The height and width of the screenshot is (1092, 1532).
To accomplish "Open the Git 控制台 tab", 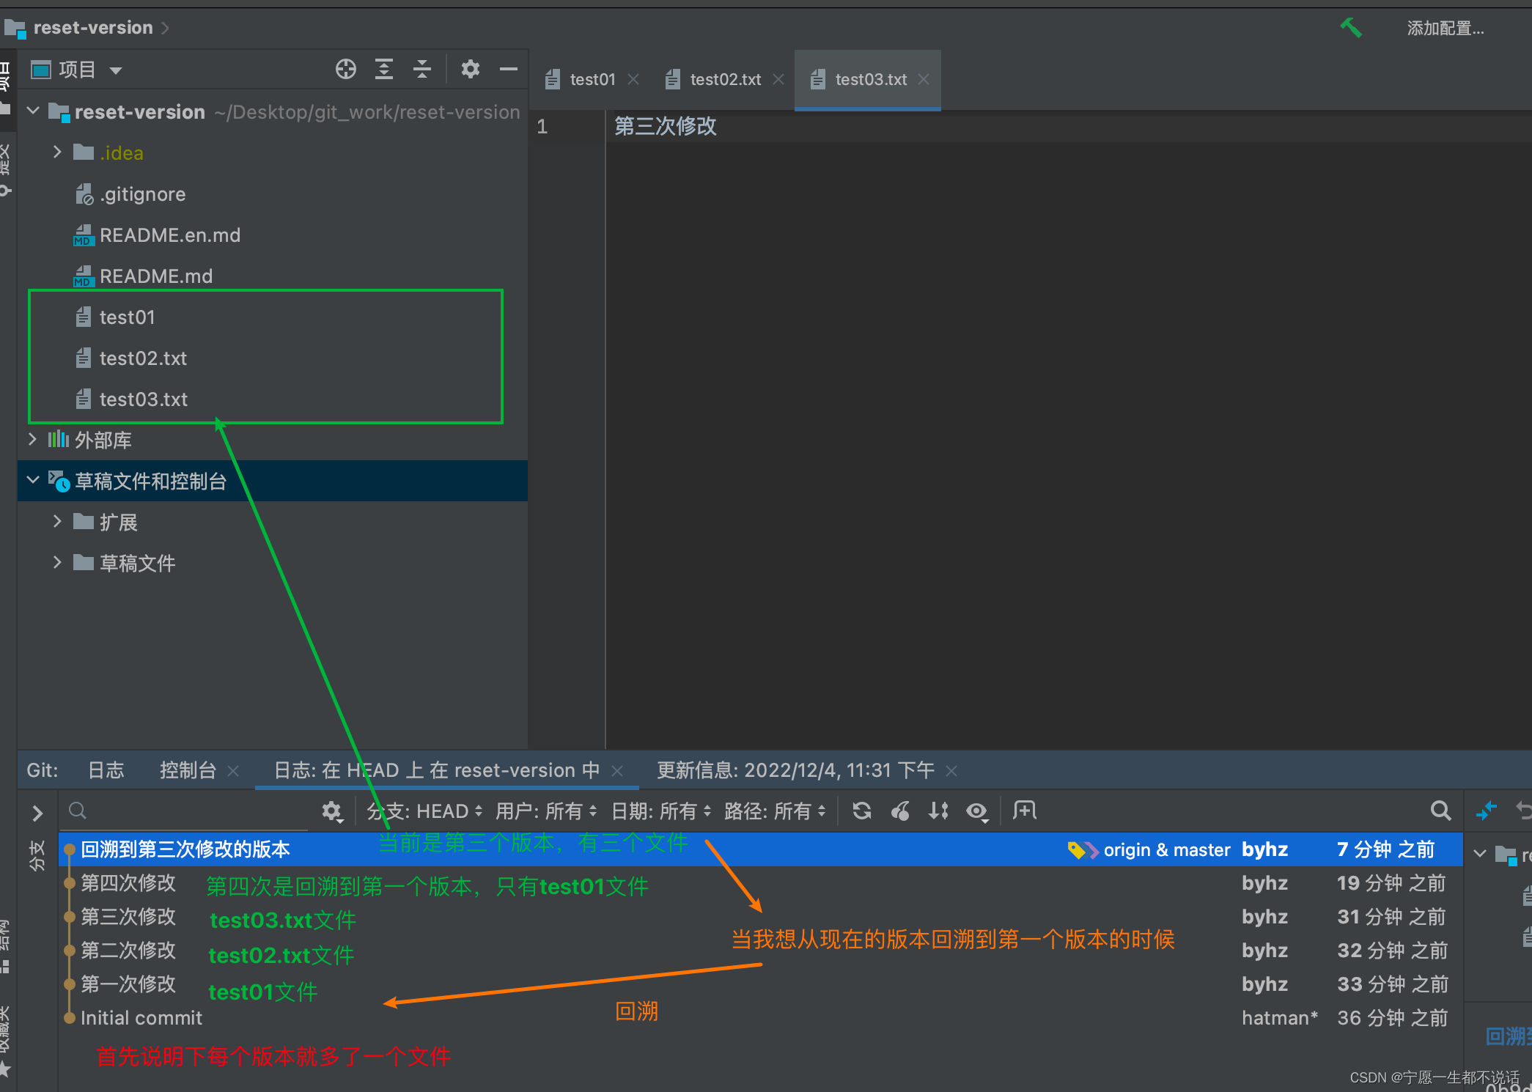I will pos(188,770).
